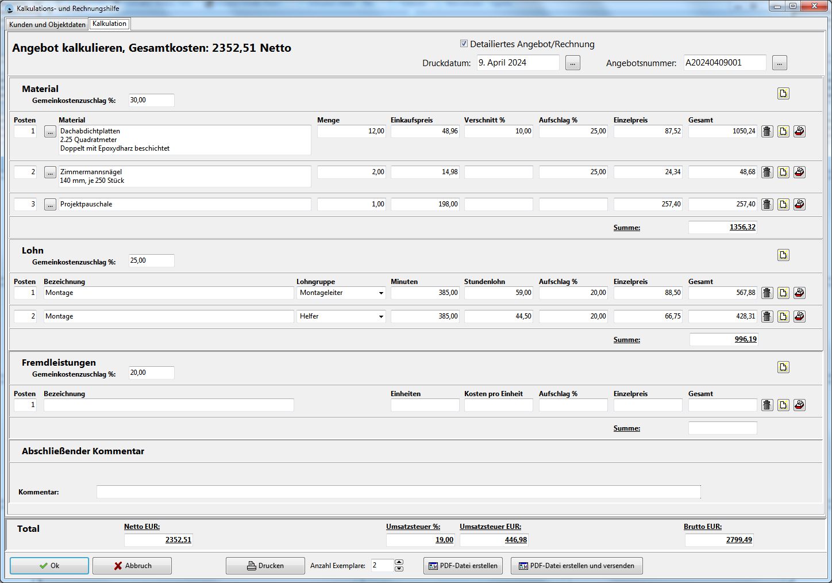
Task: Delete the Helfer wage row
Action: point(767,317)
